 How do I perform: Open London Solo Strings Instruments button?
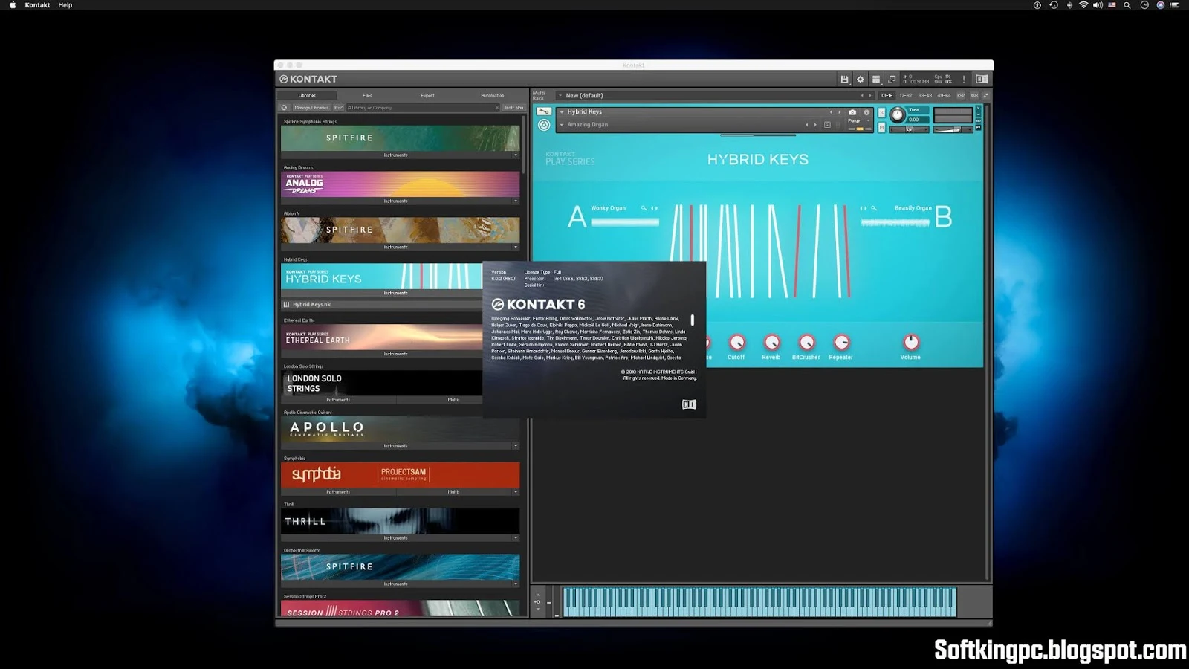(338, 400)
